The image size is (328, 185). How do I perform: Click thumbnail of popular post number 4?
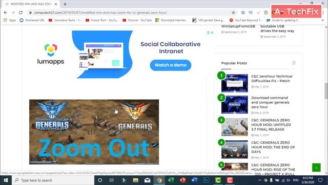(x=235, y=150)
